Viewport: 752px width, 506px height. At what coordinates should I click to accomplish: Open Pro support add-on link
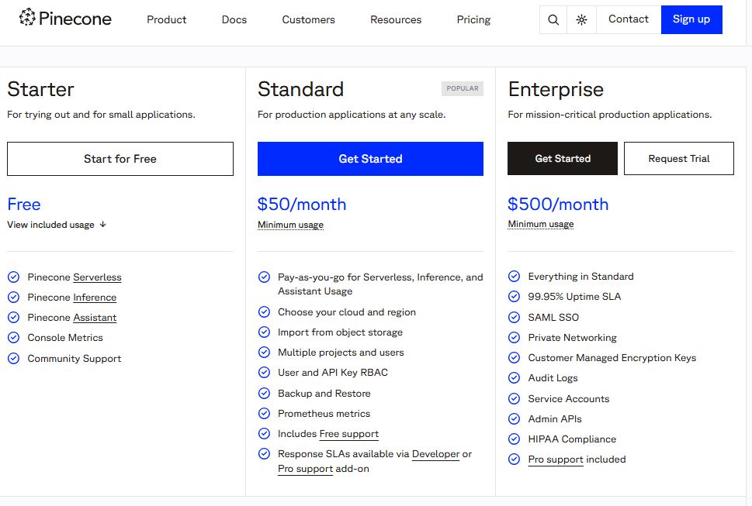click(305, 469)
